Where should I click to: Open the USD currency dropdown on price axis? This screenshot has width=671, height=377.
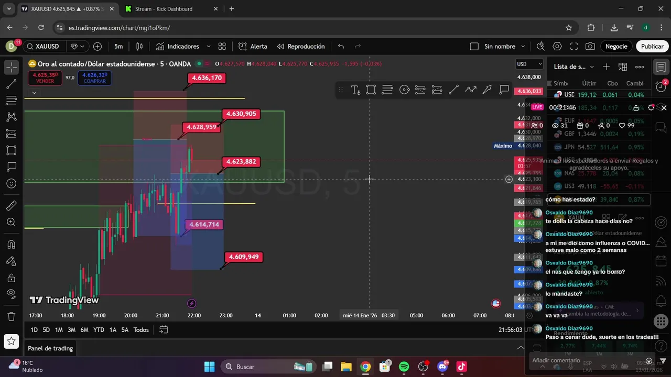[x=530, y=64]
